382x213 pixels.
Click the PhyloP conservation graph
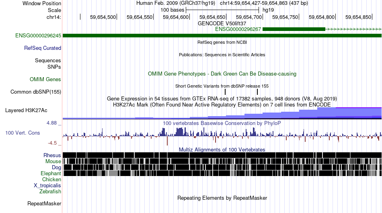pyautogui.click(x=222, y=136)
